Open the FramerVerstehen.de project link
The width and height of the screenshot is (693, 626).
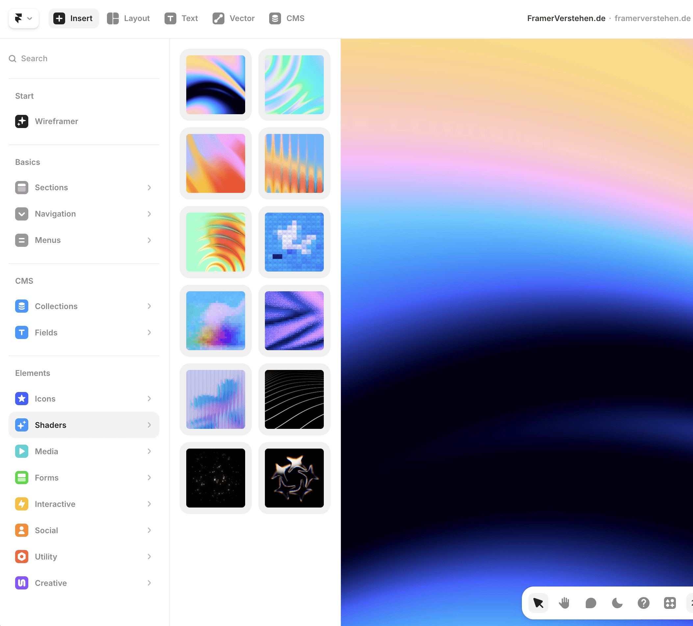point(566,18)
